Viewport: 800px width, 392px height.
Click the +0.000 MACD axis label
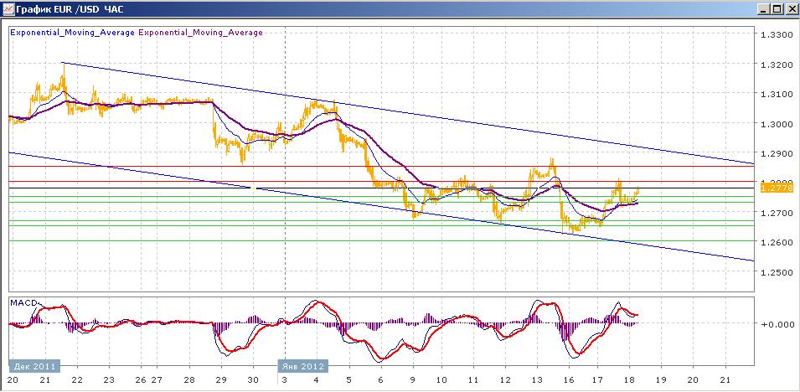click(x=777, y=323)
